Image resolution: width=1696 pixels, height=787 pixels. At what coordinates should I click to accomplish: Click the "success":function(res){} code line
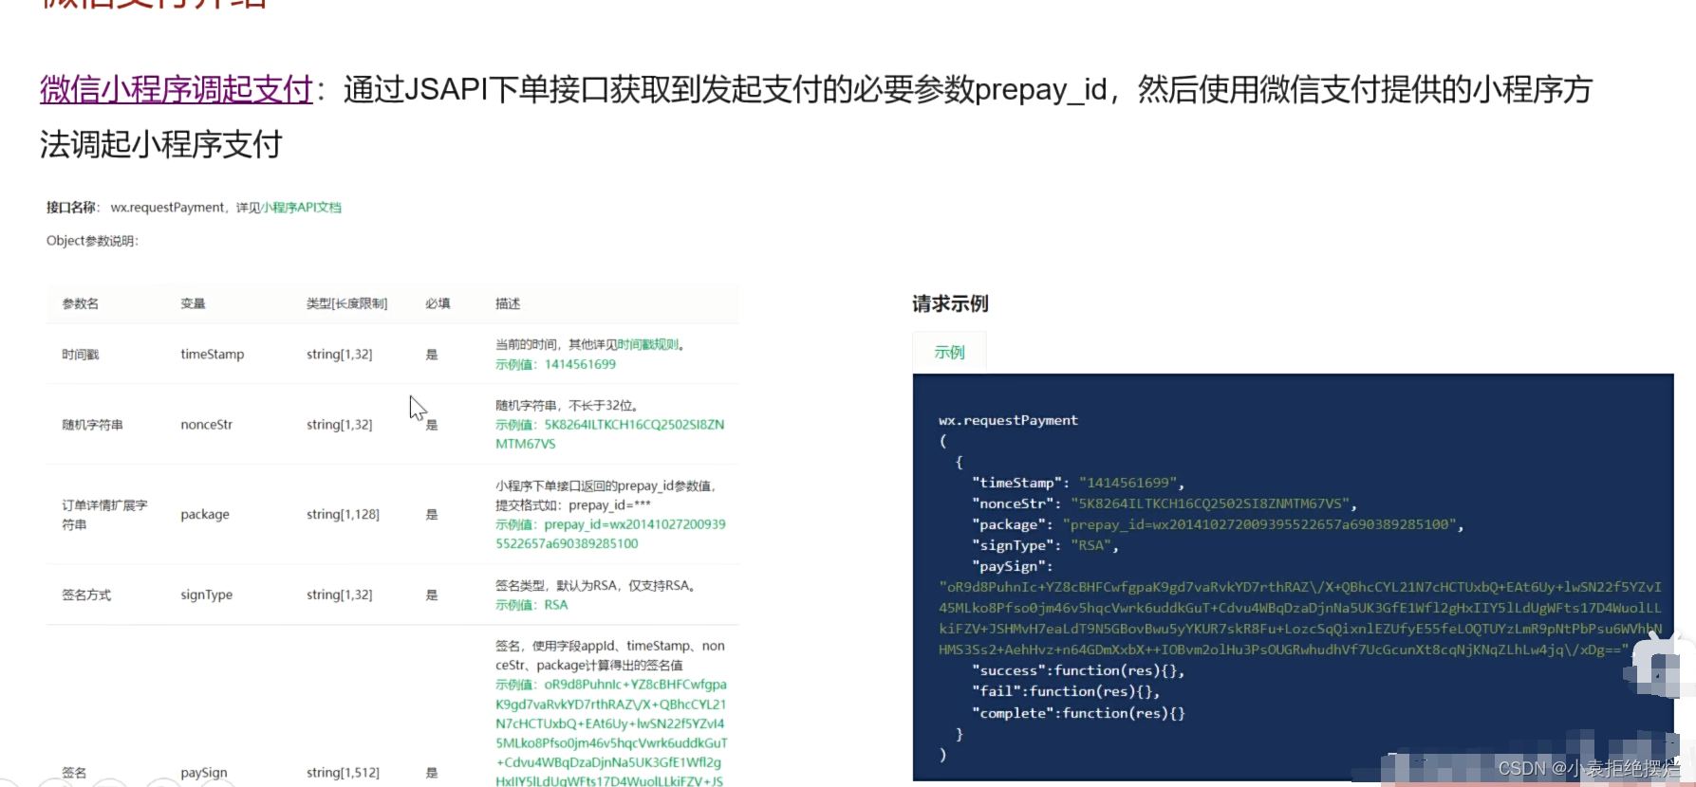point(1078,670)
